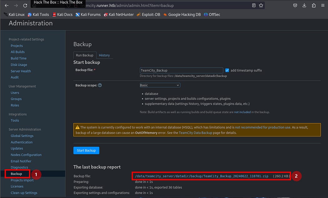The image size is (328, 198).
Task: Open Global Settings in the sidebar
Action: pos(22,136)
